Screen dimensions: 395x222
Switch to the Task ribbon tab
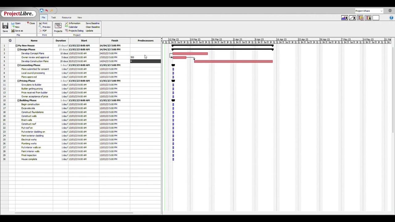pos(53,18)
